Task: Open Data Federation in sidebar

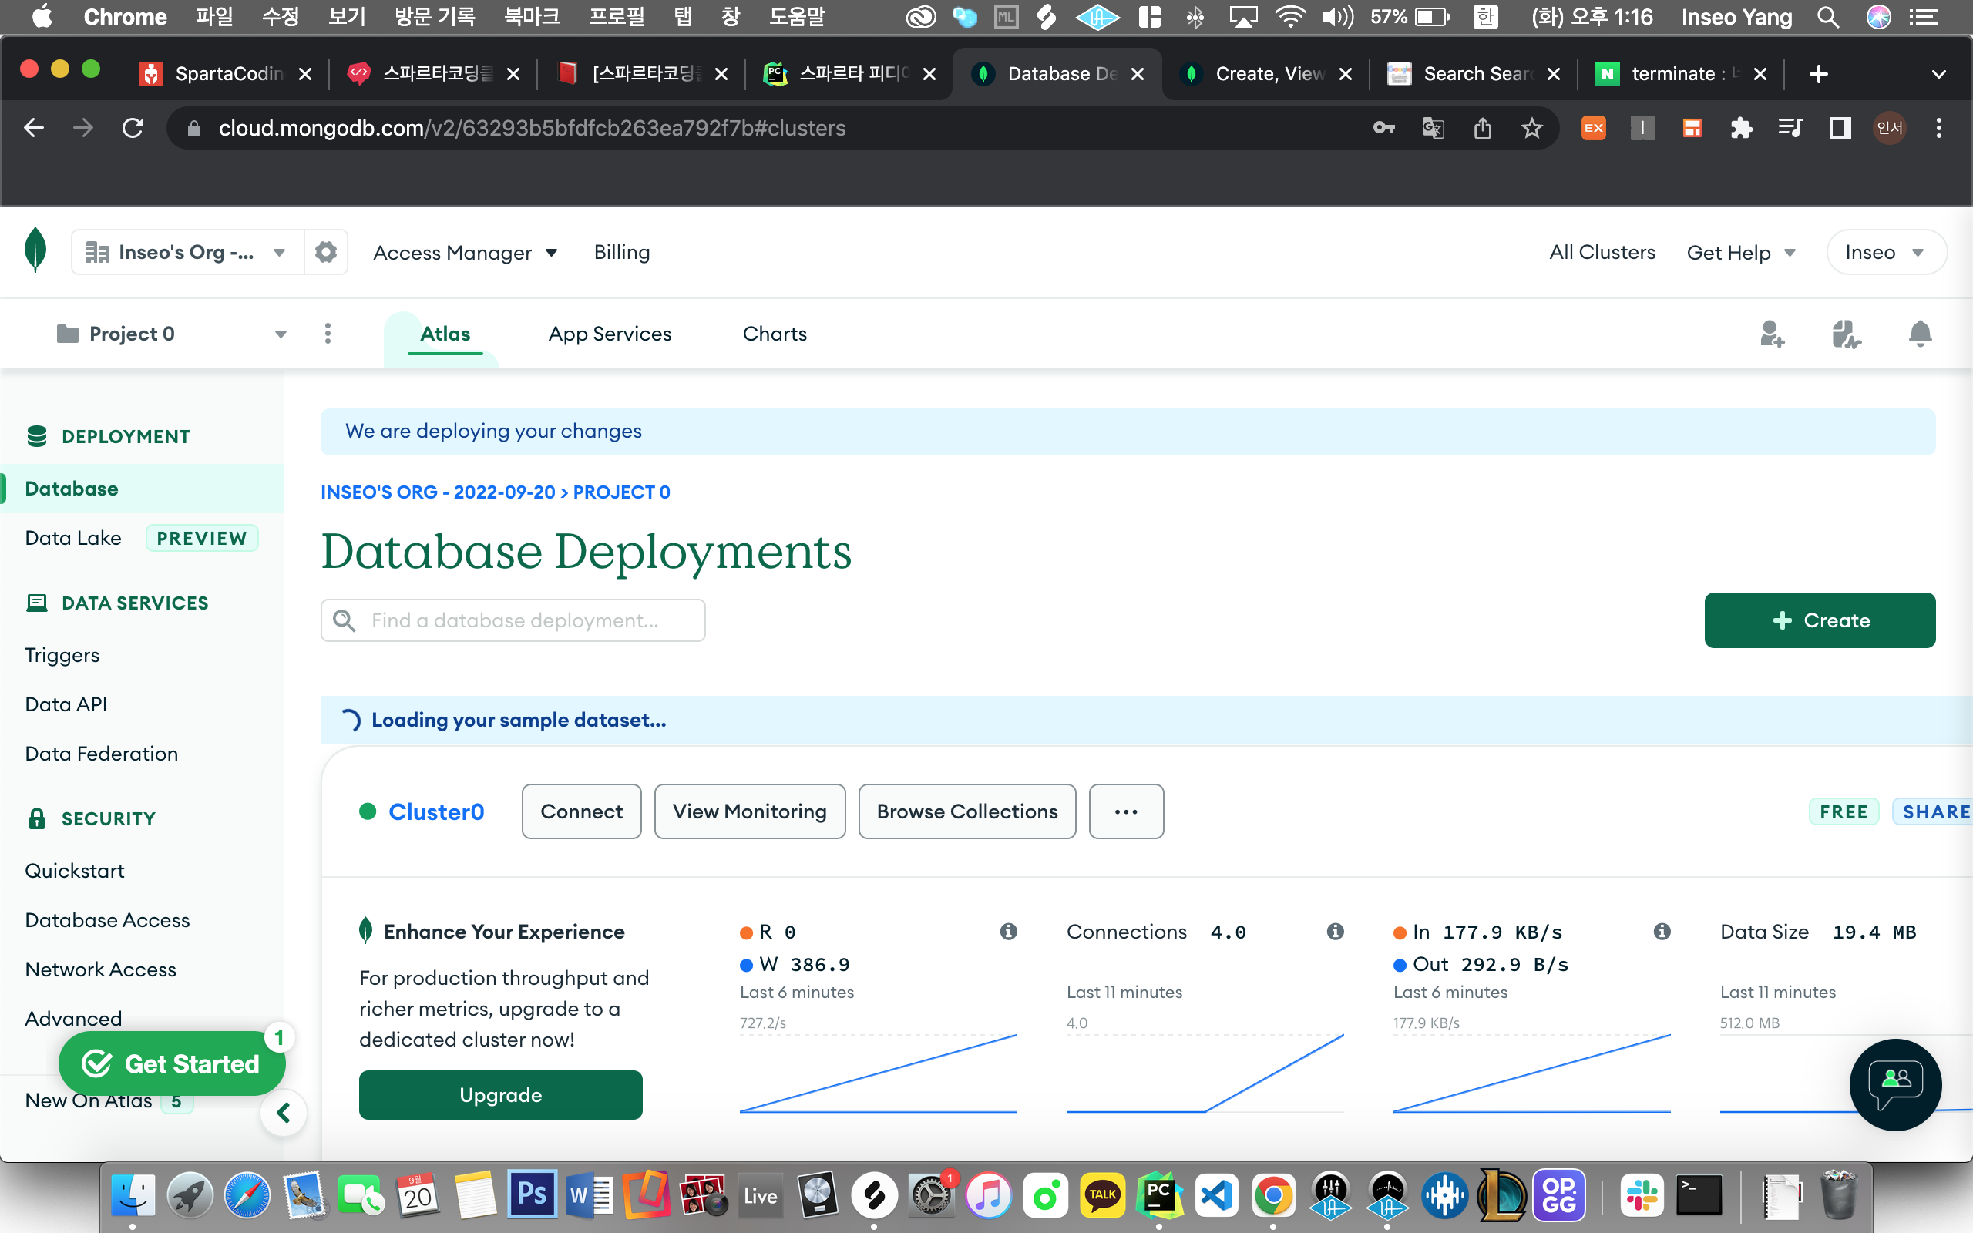Action: pyautogui.click(x=101, y=754)
